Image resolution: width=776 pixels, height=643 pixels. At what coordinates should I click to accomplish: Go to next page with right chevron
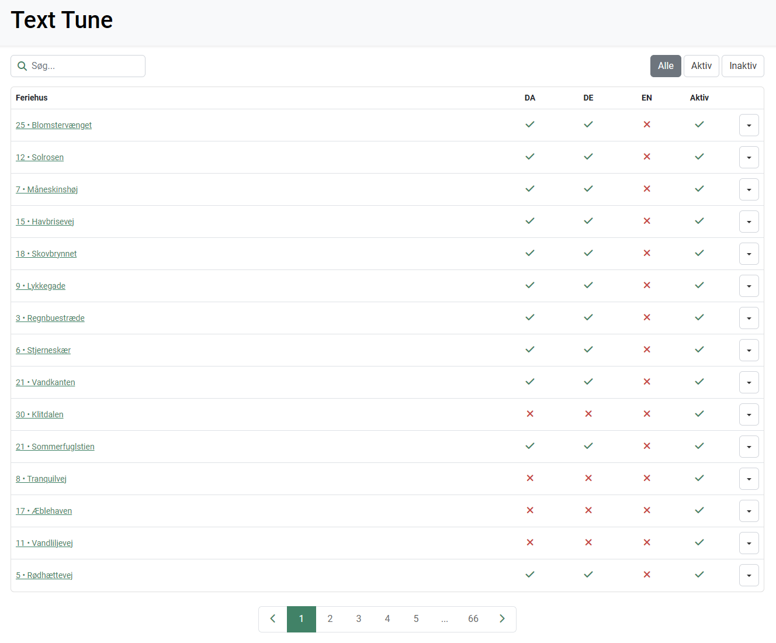(x=502, y=619)
